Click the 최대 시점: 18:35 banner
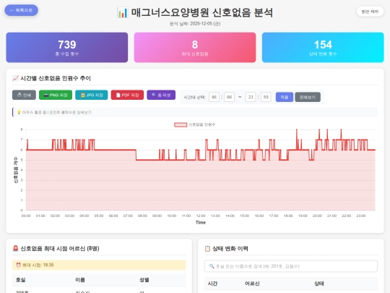 pyautogui.click(x=99, y=265)
